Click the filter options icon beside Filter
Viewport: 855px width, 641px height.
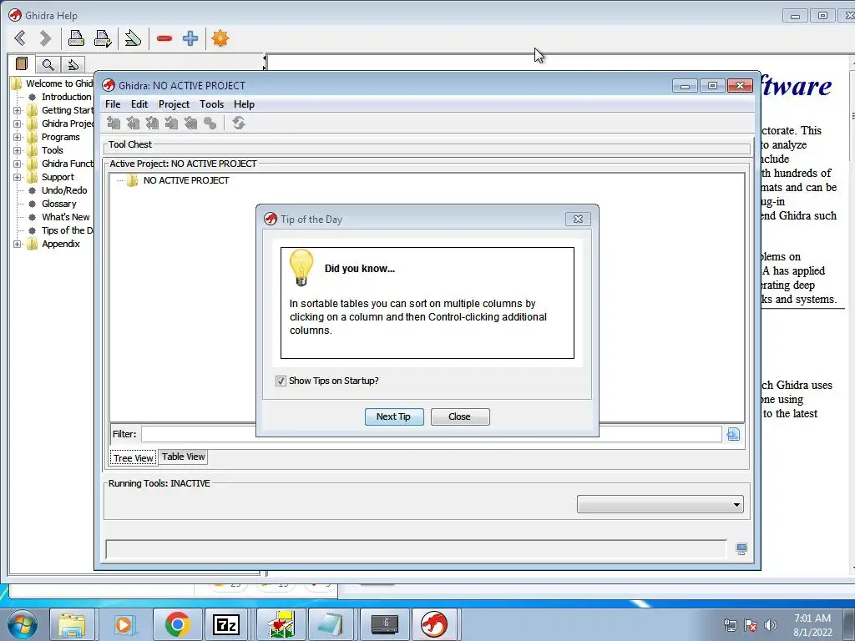click(733, 434)
